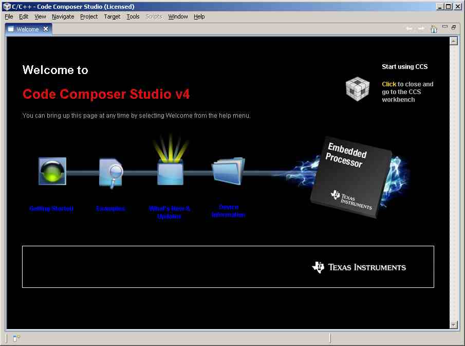Open the Examples link
The width and height of the screenshot is (465, 346).
tap(110, 209)
